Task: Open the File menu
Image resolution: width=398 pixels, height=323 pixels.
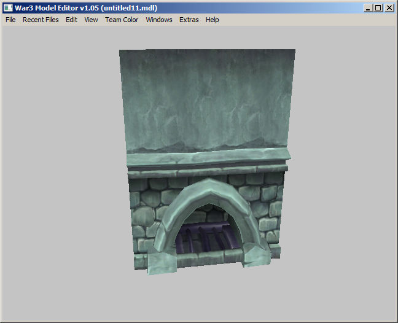Action: click(x=10, y=20)
